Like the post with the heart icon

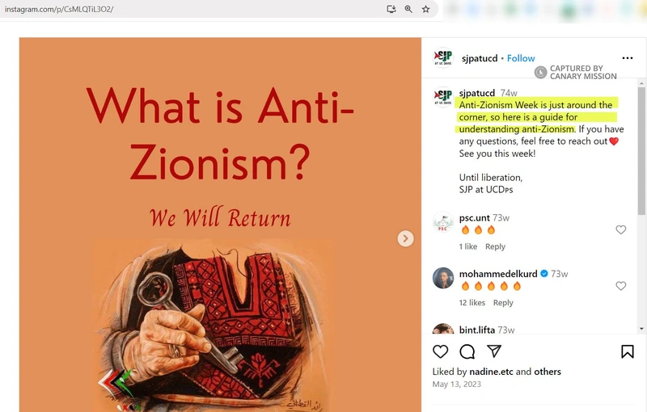pyautogui.click(x=440, y=351)
